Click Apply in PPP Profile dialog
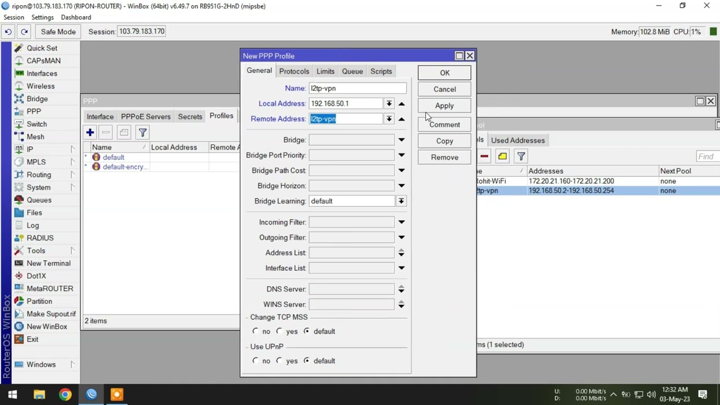 pos(444,106)
